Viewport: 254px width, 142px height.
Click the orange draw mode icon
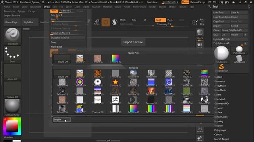[x=106, y=22]
